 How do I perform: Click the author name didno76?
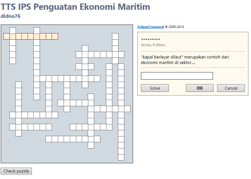pos(11,16)
